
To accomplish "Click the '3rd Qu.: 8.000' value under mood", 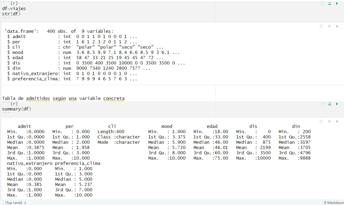I will pyautogui.click(x=167, y=153).
